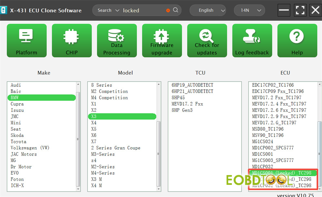The width and height of the screenshot is (322, 197).
Task: Open the English language dropdown
Action: tap(208, 10)
